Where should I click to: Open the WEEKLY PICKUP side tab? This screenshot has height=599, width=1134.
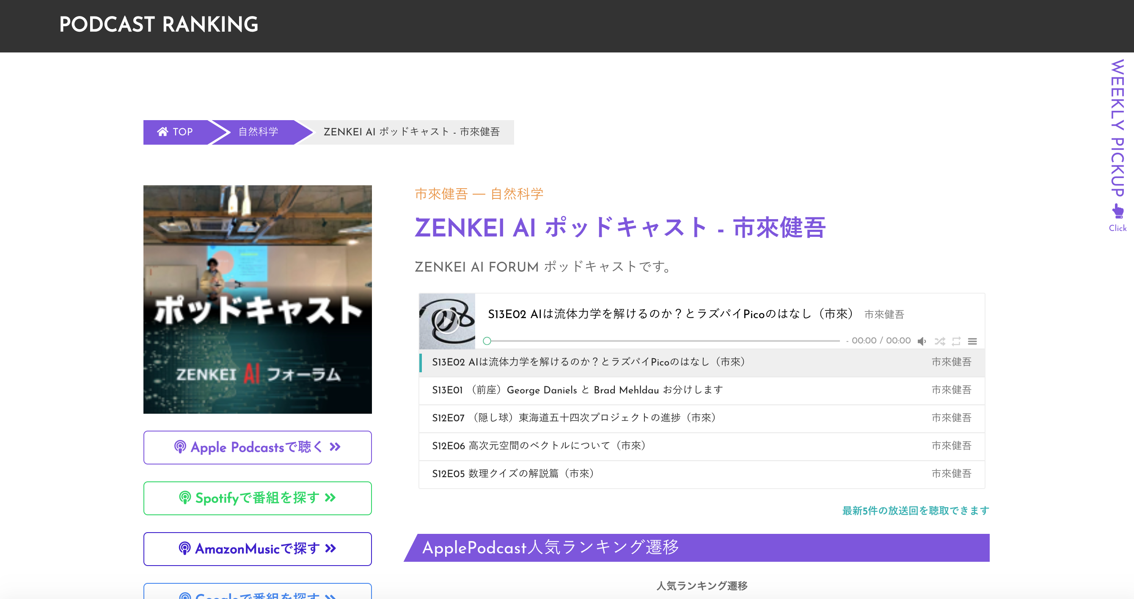point(1118,128)
